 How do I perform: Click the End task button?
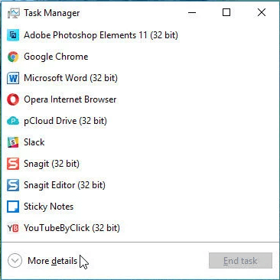(240, 261)
